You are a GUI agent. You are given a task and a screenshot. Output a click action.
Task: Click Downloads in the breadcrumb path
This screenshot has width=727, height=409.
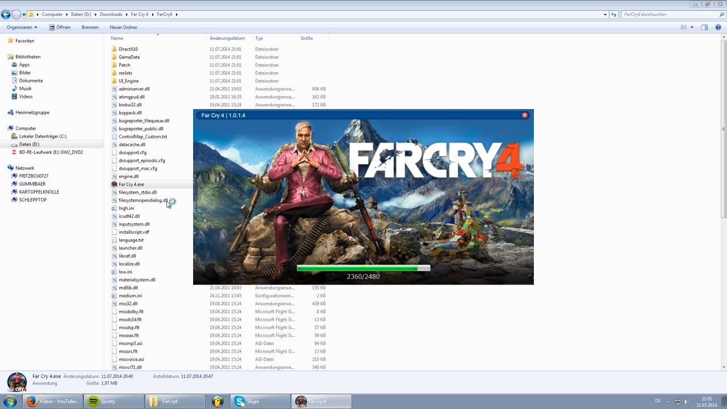[111, 14]
